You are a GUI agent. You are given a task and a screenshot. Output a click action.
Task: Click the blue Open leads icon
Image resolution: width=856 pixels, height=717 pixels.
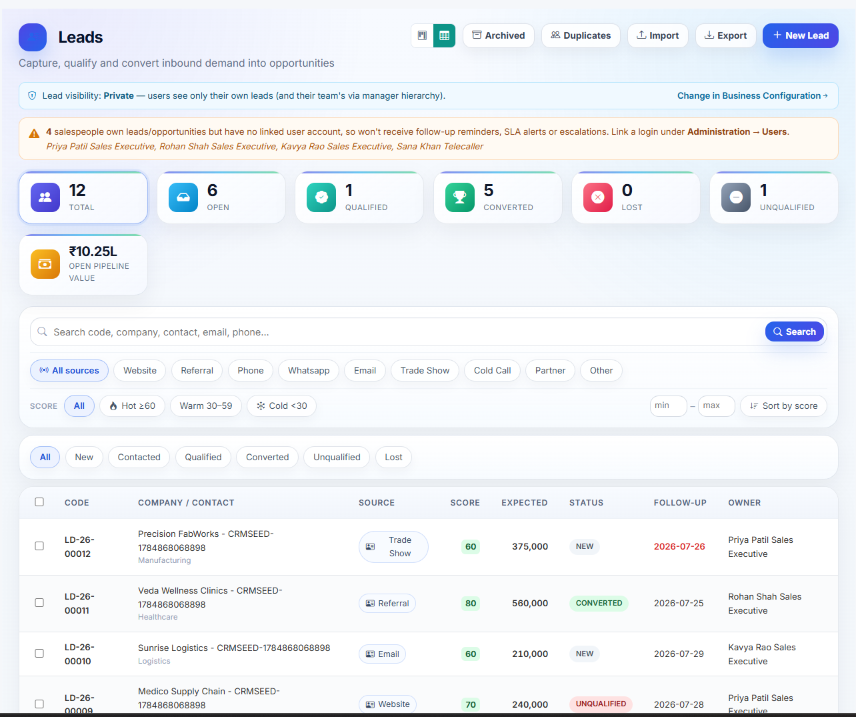pyautogui.click(x=183, y=197)
